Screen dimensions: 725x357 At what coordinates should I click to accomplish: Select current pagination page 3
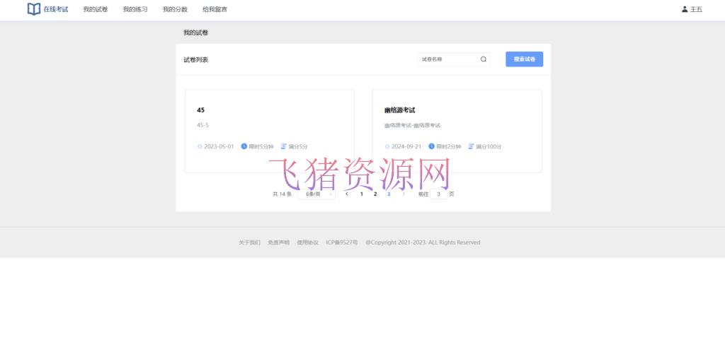(x=389, y=194)
